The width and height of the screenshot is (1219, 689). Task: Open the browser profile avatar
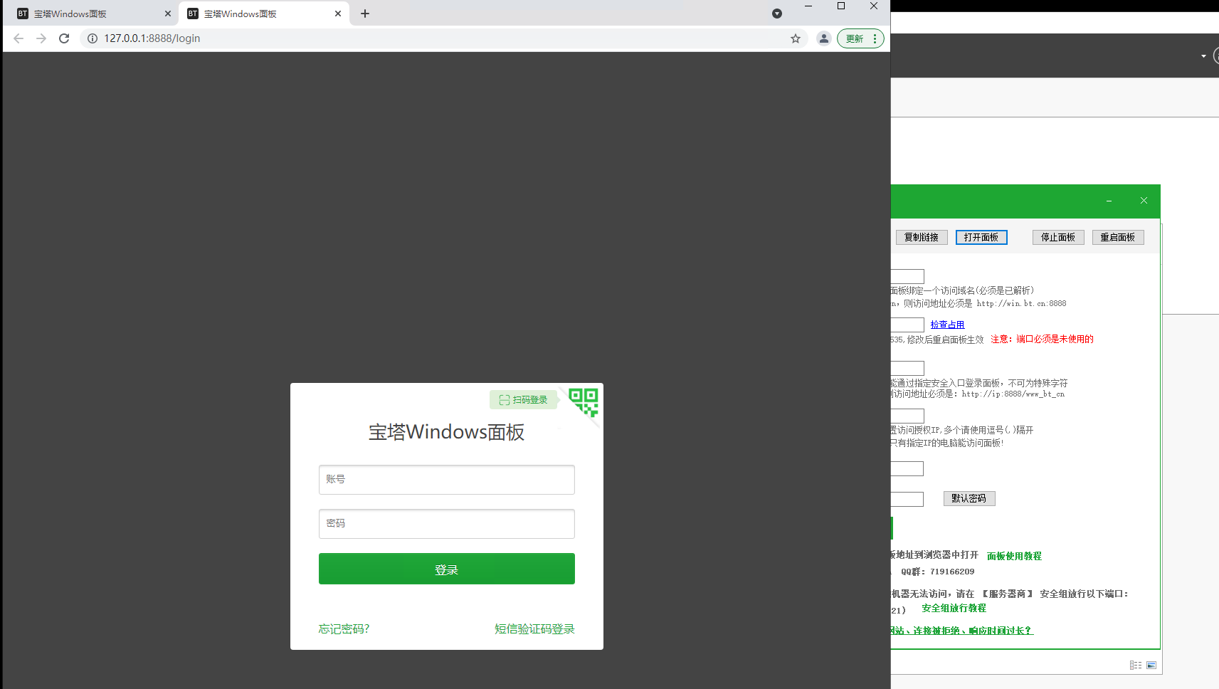(x=824, y=38)
